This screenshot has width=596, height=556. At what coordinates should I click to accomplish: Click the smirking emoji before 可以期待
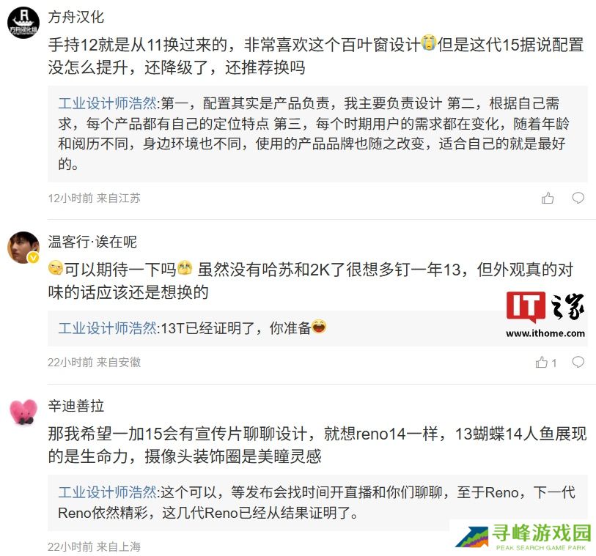(x=56, y=268)
